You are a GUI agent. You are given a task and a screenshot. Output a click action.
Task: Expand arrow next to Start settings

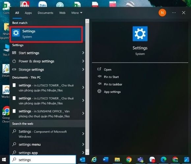(83, 53)
